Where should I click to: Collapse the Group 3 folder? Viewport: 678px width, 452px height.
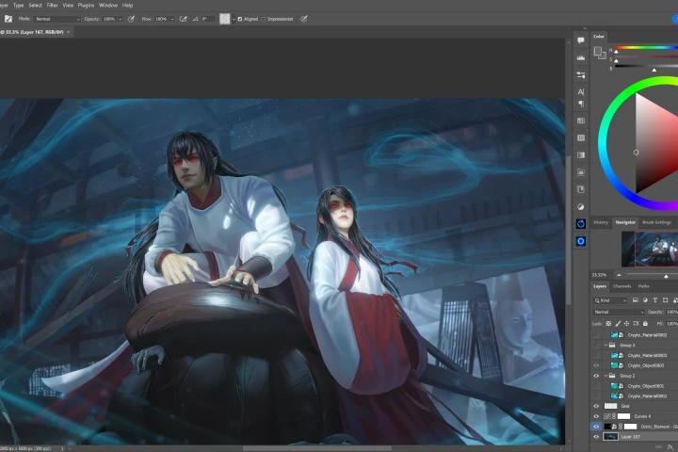pyautogui.click(x=605, y=346)
